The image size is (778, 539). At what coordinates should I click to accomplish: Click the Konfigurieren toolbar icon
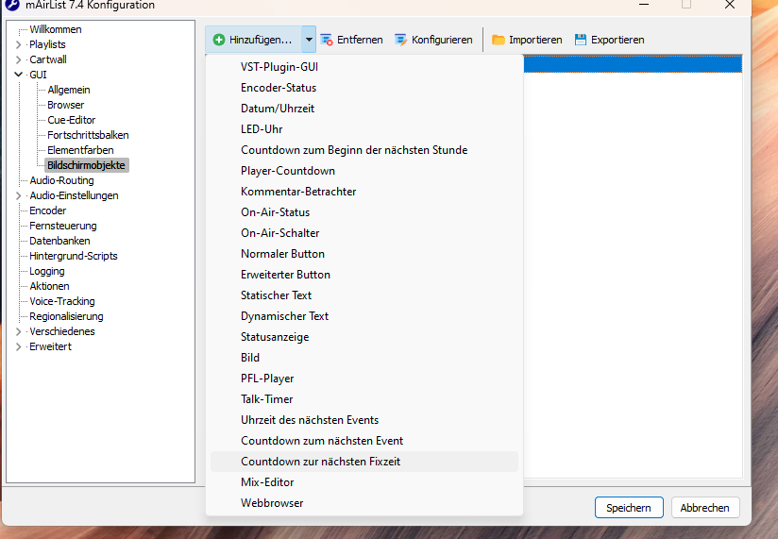401,40
